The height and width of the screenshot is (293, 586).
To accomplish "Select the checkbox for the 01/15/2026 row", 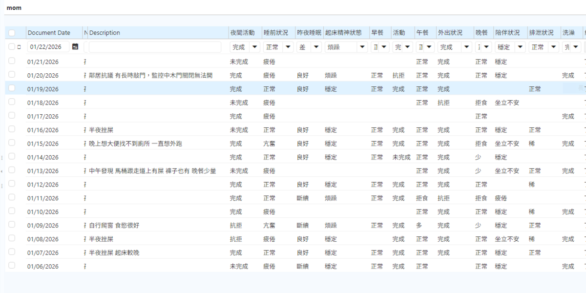I will coord(12,143).
